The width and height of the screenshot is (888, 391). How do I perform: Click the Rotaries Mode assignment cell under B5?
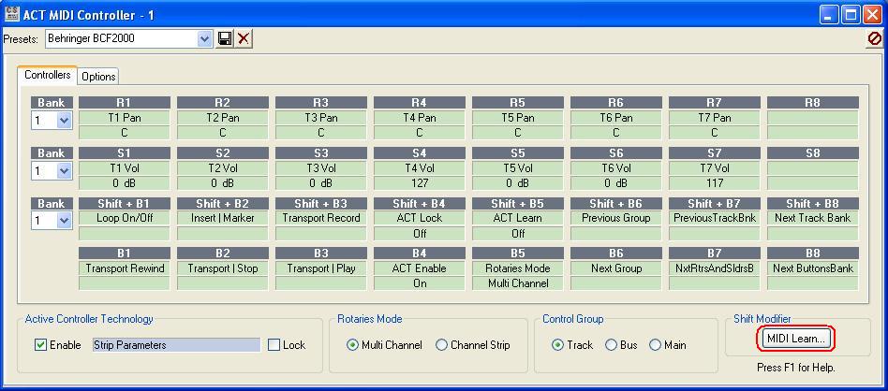click(518, 268)
